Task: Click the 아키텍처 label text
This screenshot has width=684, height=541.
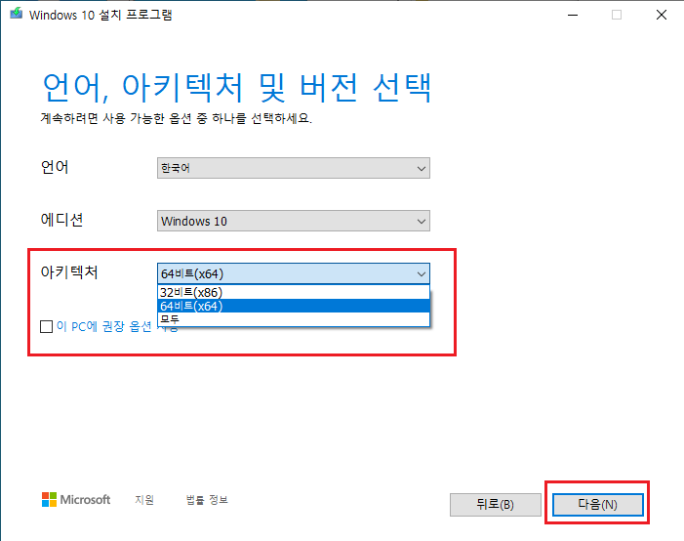Action: pyautogui.click(x=69, y=272)
